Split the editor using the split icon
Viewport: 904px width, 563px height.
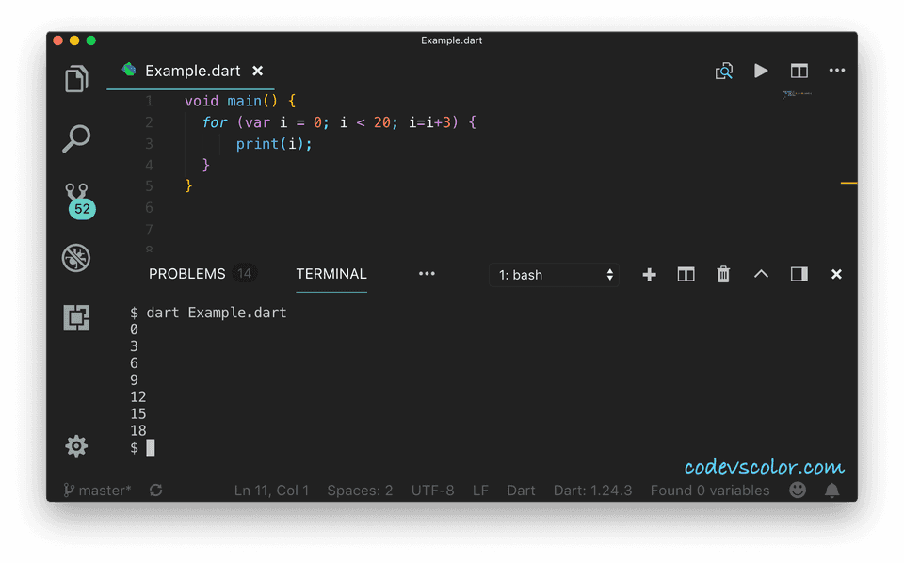click(x=799, y=71)
